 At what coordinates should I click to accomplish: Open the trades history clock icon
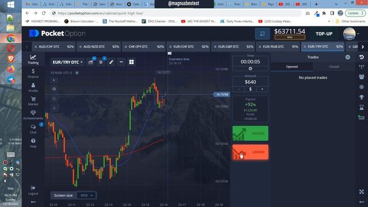362,57
